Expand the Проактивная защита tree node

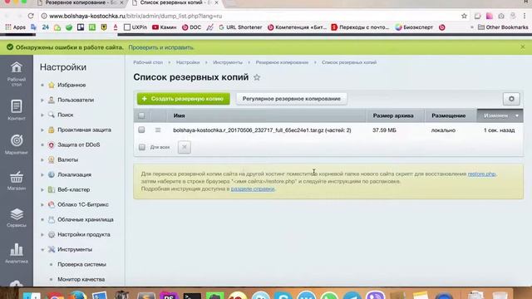[x=42, y=130]
